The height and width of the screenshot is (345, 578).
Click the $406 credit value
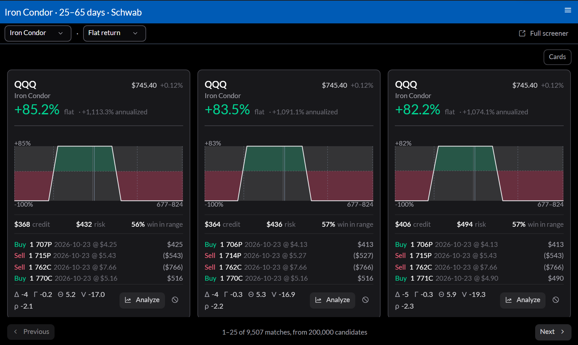[413, 224]
